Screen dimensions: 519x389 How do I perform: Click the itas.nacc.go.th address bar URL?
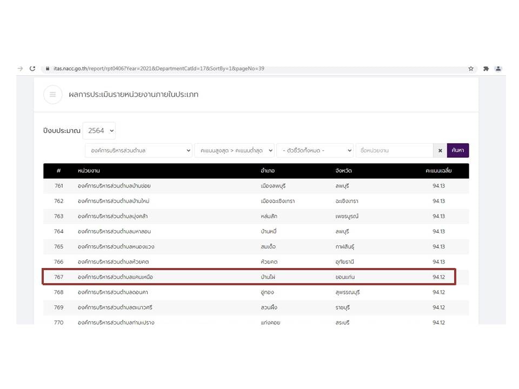point(159,69)
